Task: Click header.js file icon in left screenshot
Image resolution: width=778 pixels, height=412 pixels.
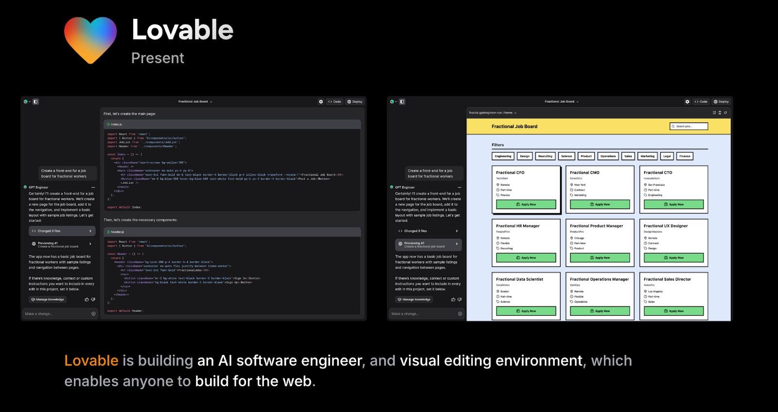Action: click(108, 232)
